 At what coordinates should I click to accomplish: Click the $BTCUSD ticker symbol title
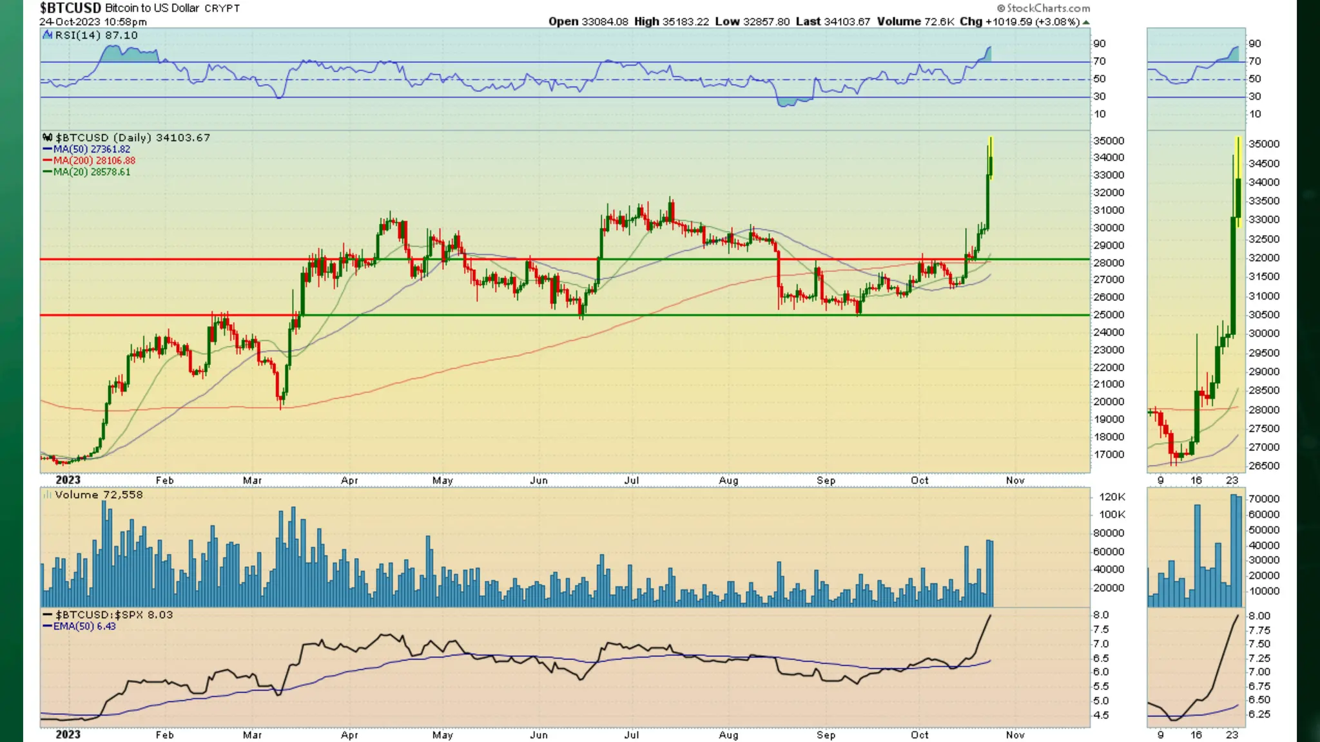[70, 8]
